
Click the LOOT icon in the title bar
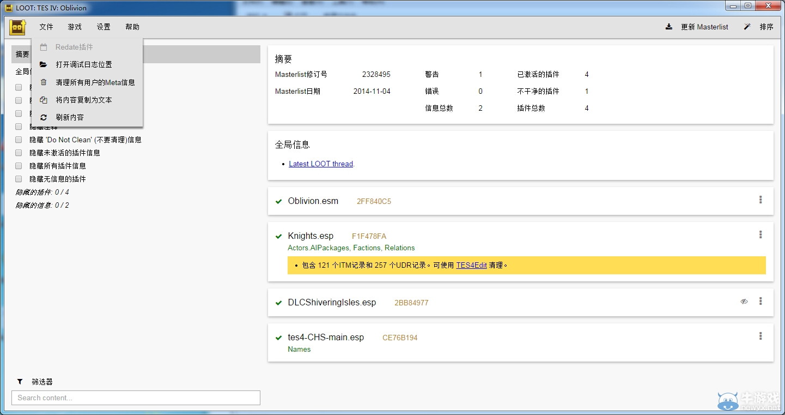(x=9, y=8)
